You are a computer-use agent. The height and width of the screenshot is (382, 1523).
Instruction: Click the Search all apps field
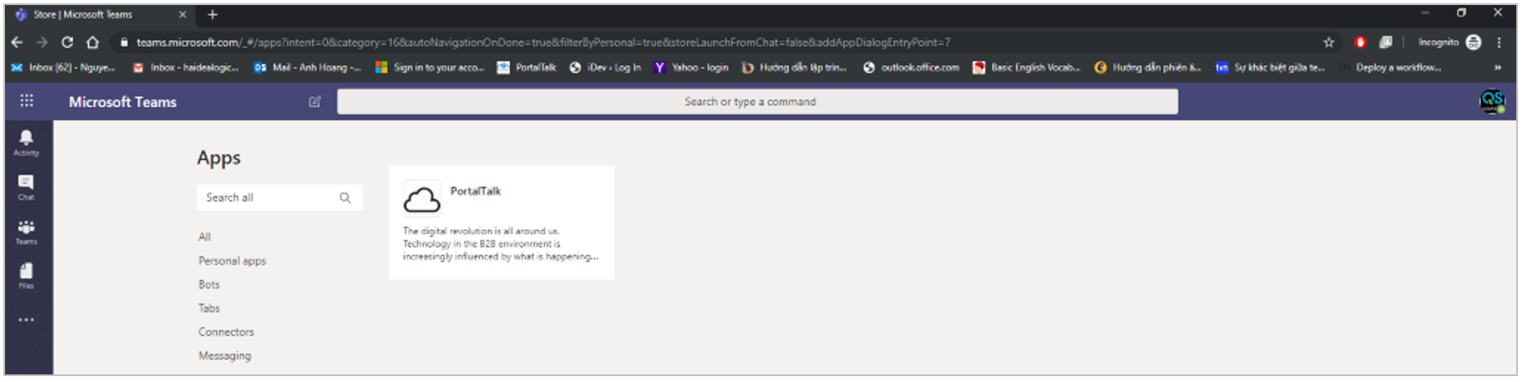tap(279, 197)
